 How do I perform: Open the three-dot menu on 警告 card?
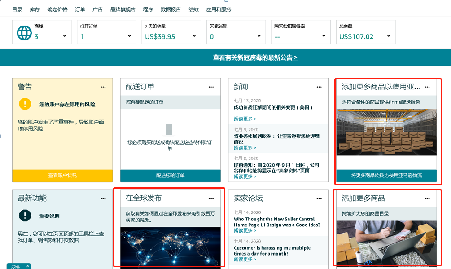point(103,87)
